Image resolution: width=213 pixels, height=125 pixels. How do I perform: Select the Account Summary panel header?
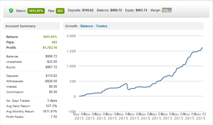pyautogui.click(x=20, y=26)
